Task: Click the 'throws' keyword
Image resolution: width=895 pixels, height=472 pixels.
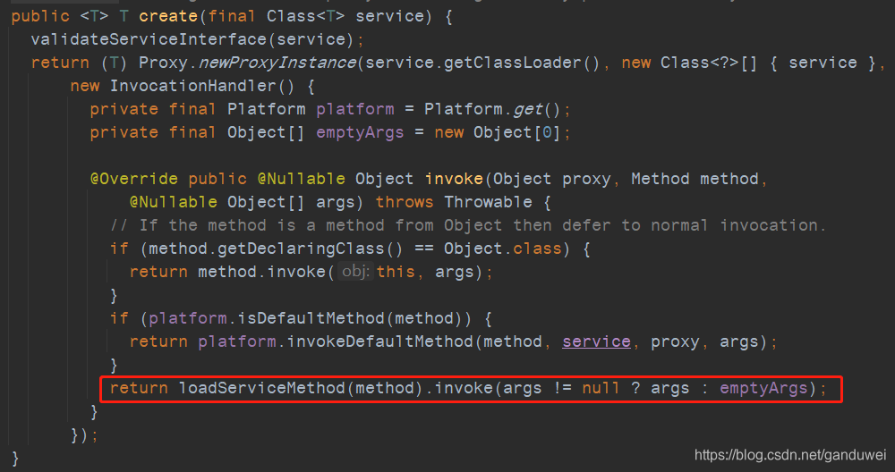Action: tap(405, 202)
